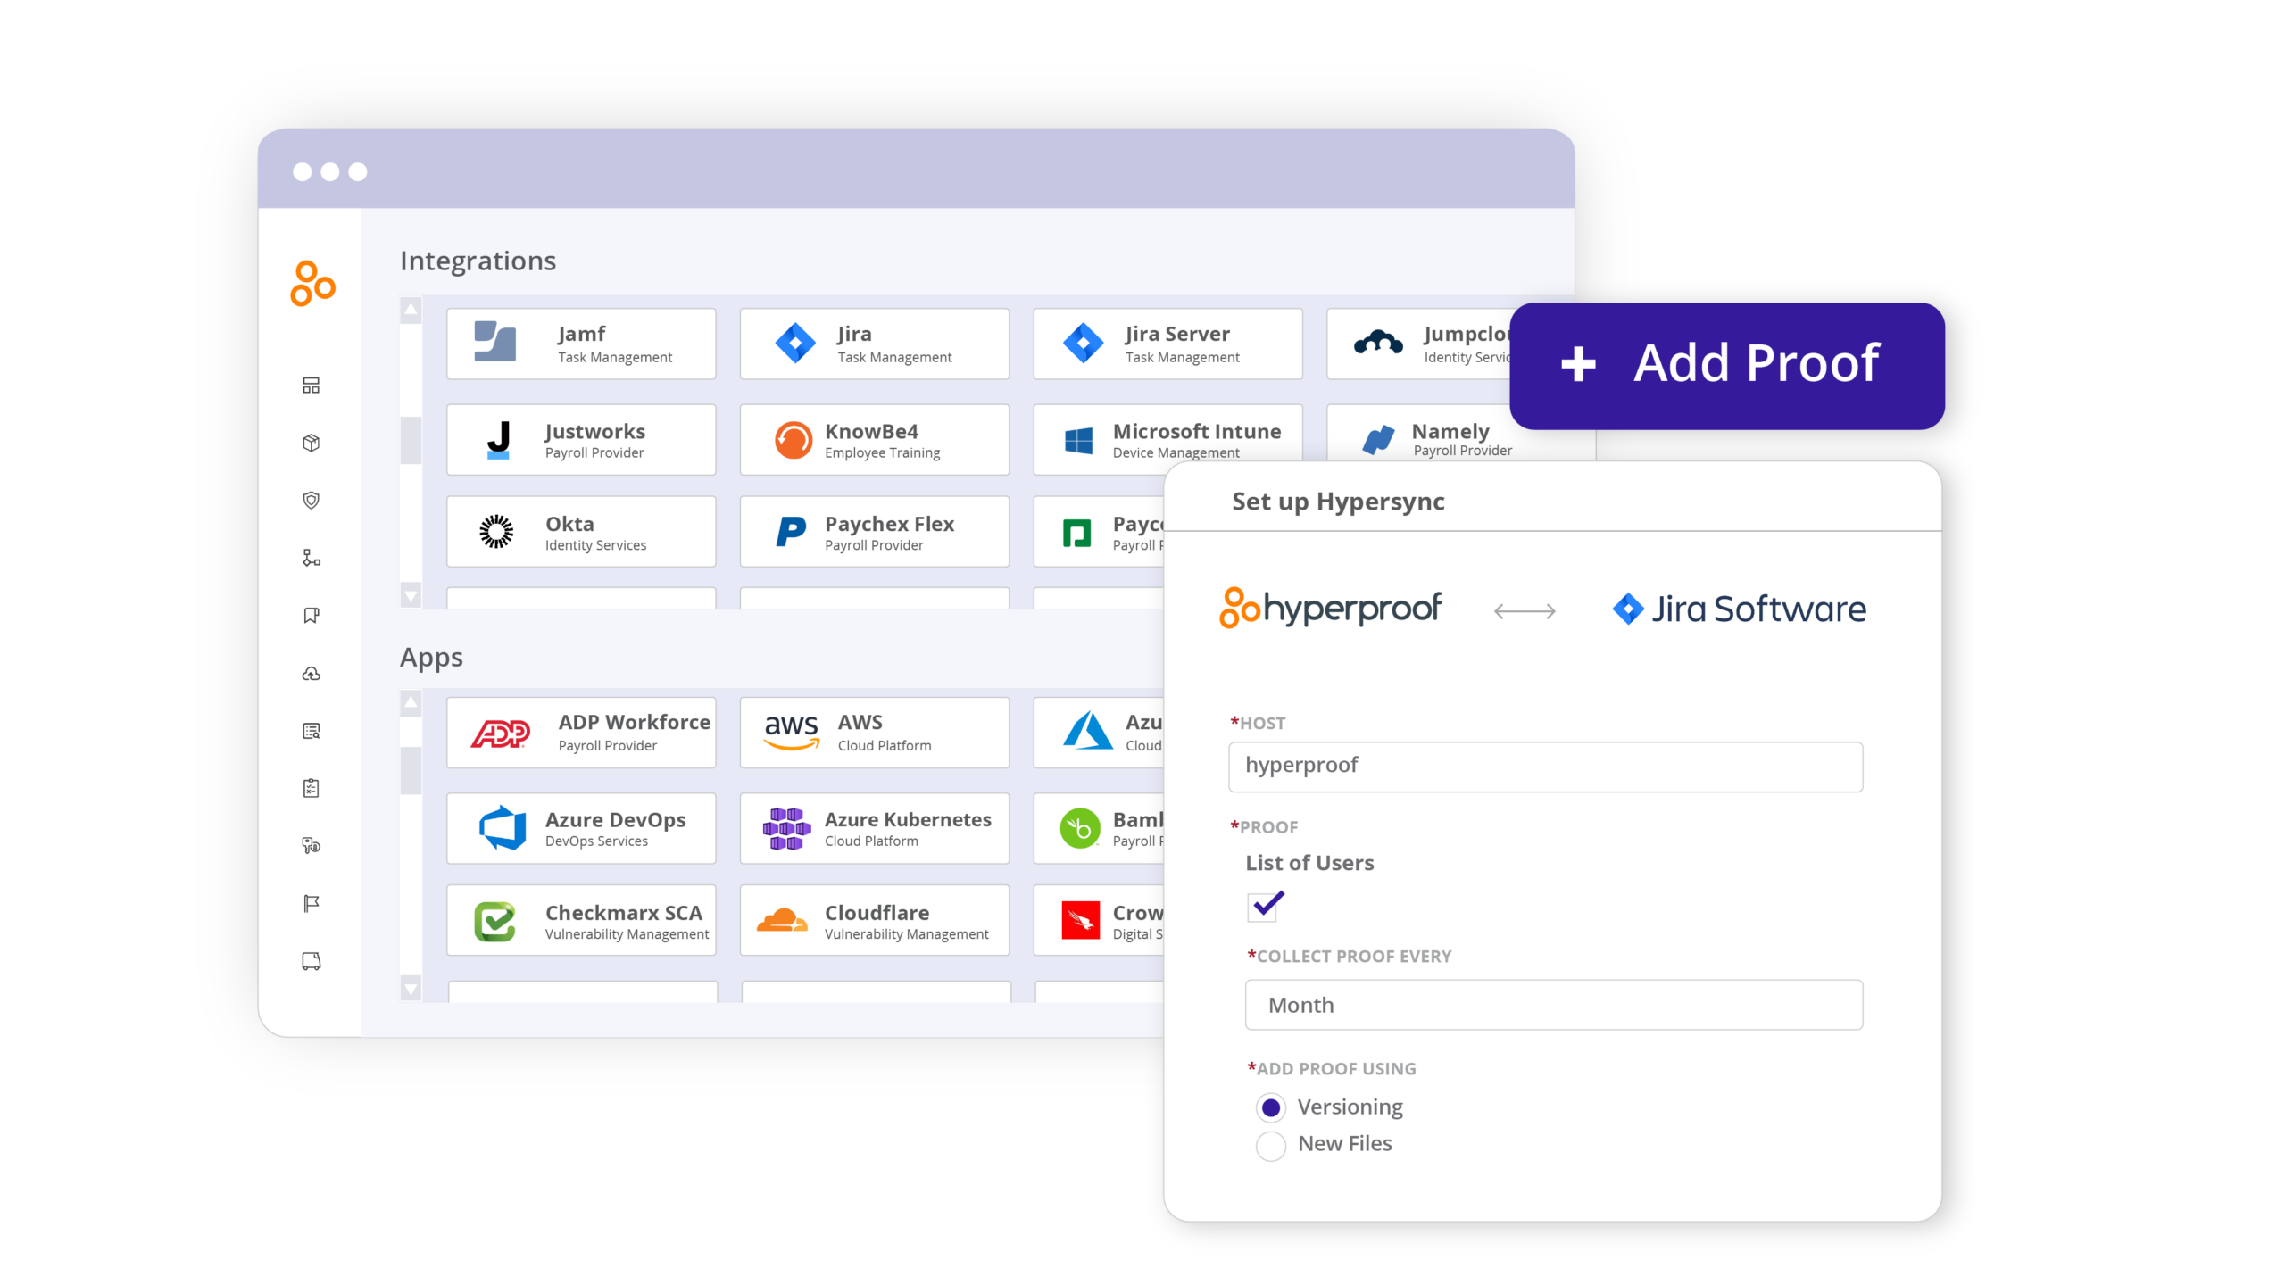Click the Hyperproof logo in the sidebar

[x=312, y=284]
